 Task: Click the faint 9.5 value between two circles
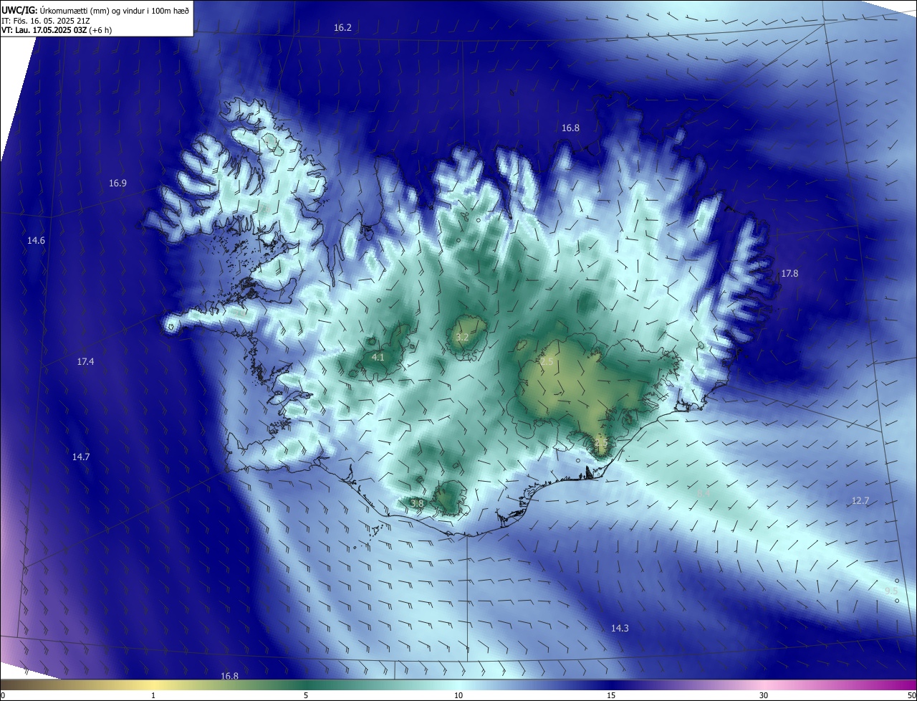[x=891, y=590]
